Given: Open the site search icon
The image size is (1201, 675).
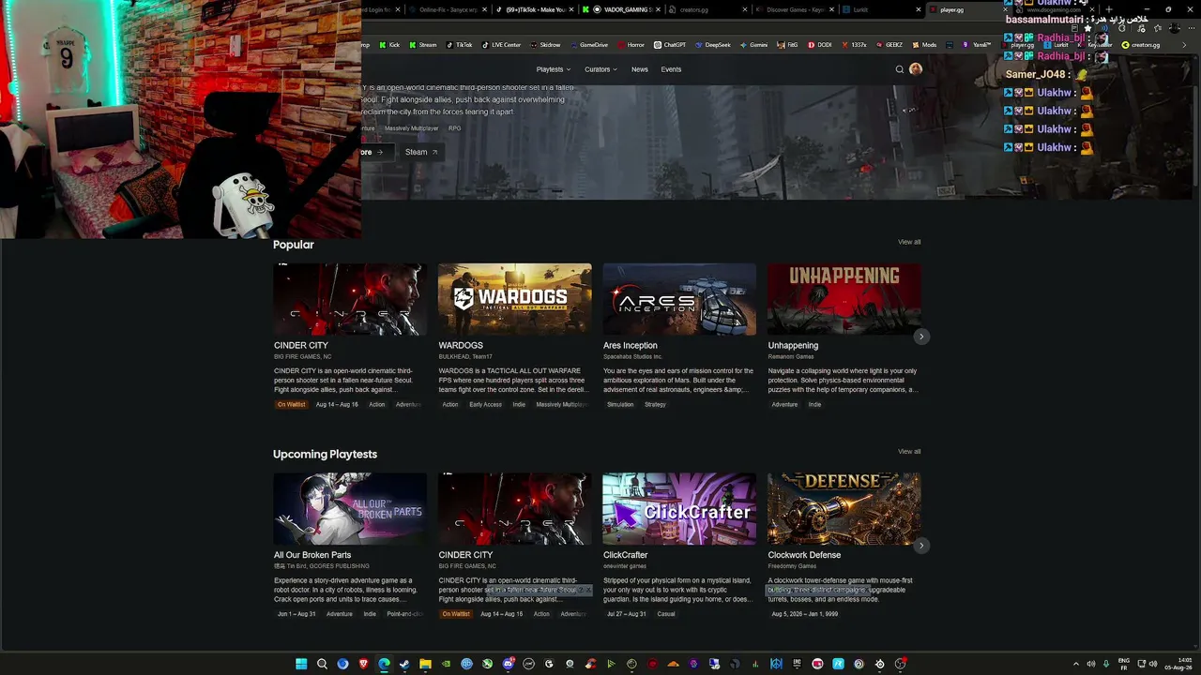Looking at the screenshot, I should point(899,69).
